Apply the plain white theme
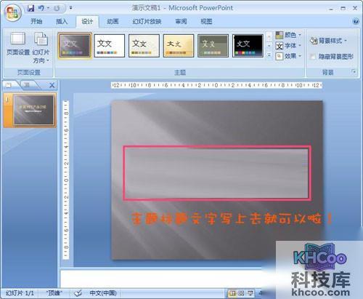The height and width of the screenshot is (299, 363). click(x=110, y=46)
